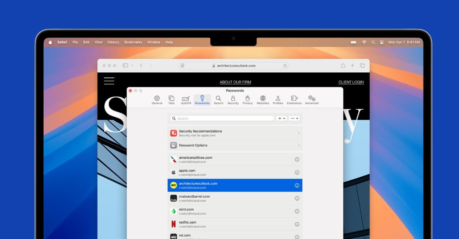Open the Search preferences pane
This screenshot has width=459, height=239.
click(218, 100)
